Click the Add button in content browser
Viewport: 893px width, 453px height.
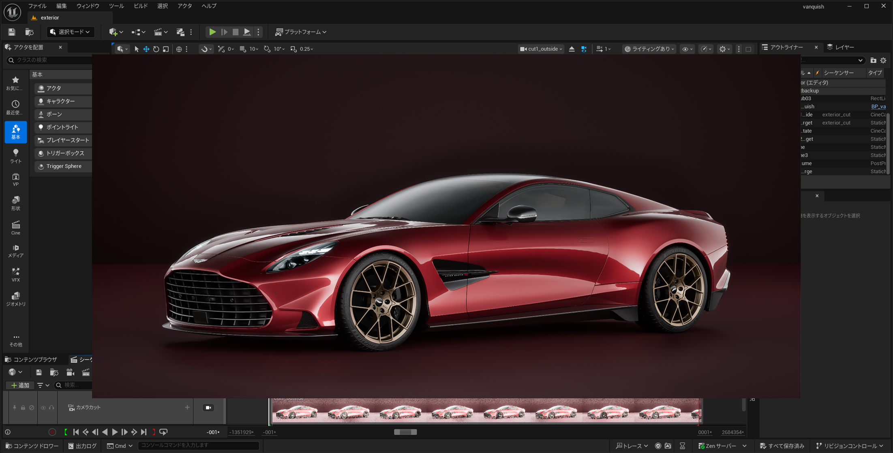(20, 385)
